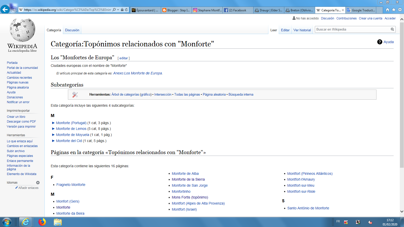
Task: Click the muted volume tray icon
Action: coord(370,222)
